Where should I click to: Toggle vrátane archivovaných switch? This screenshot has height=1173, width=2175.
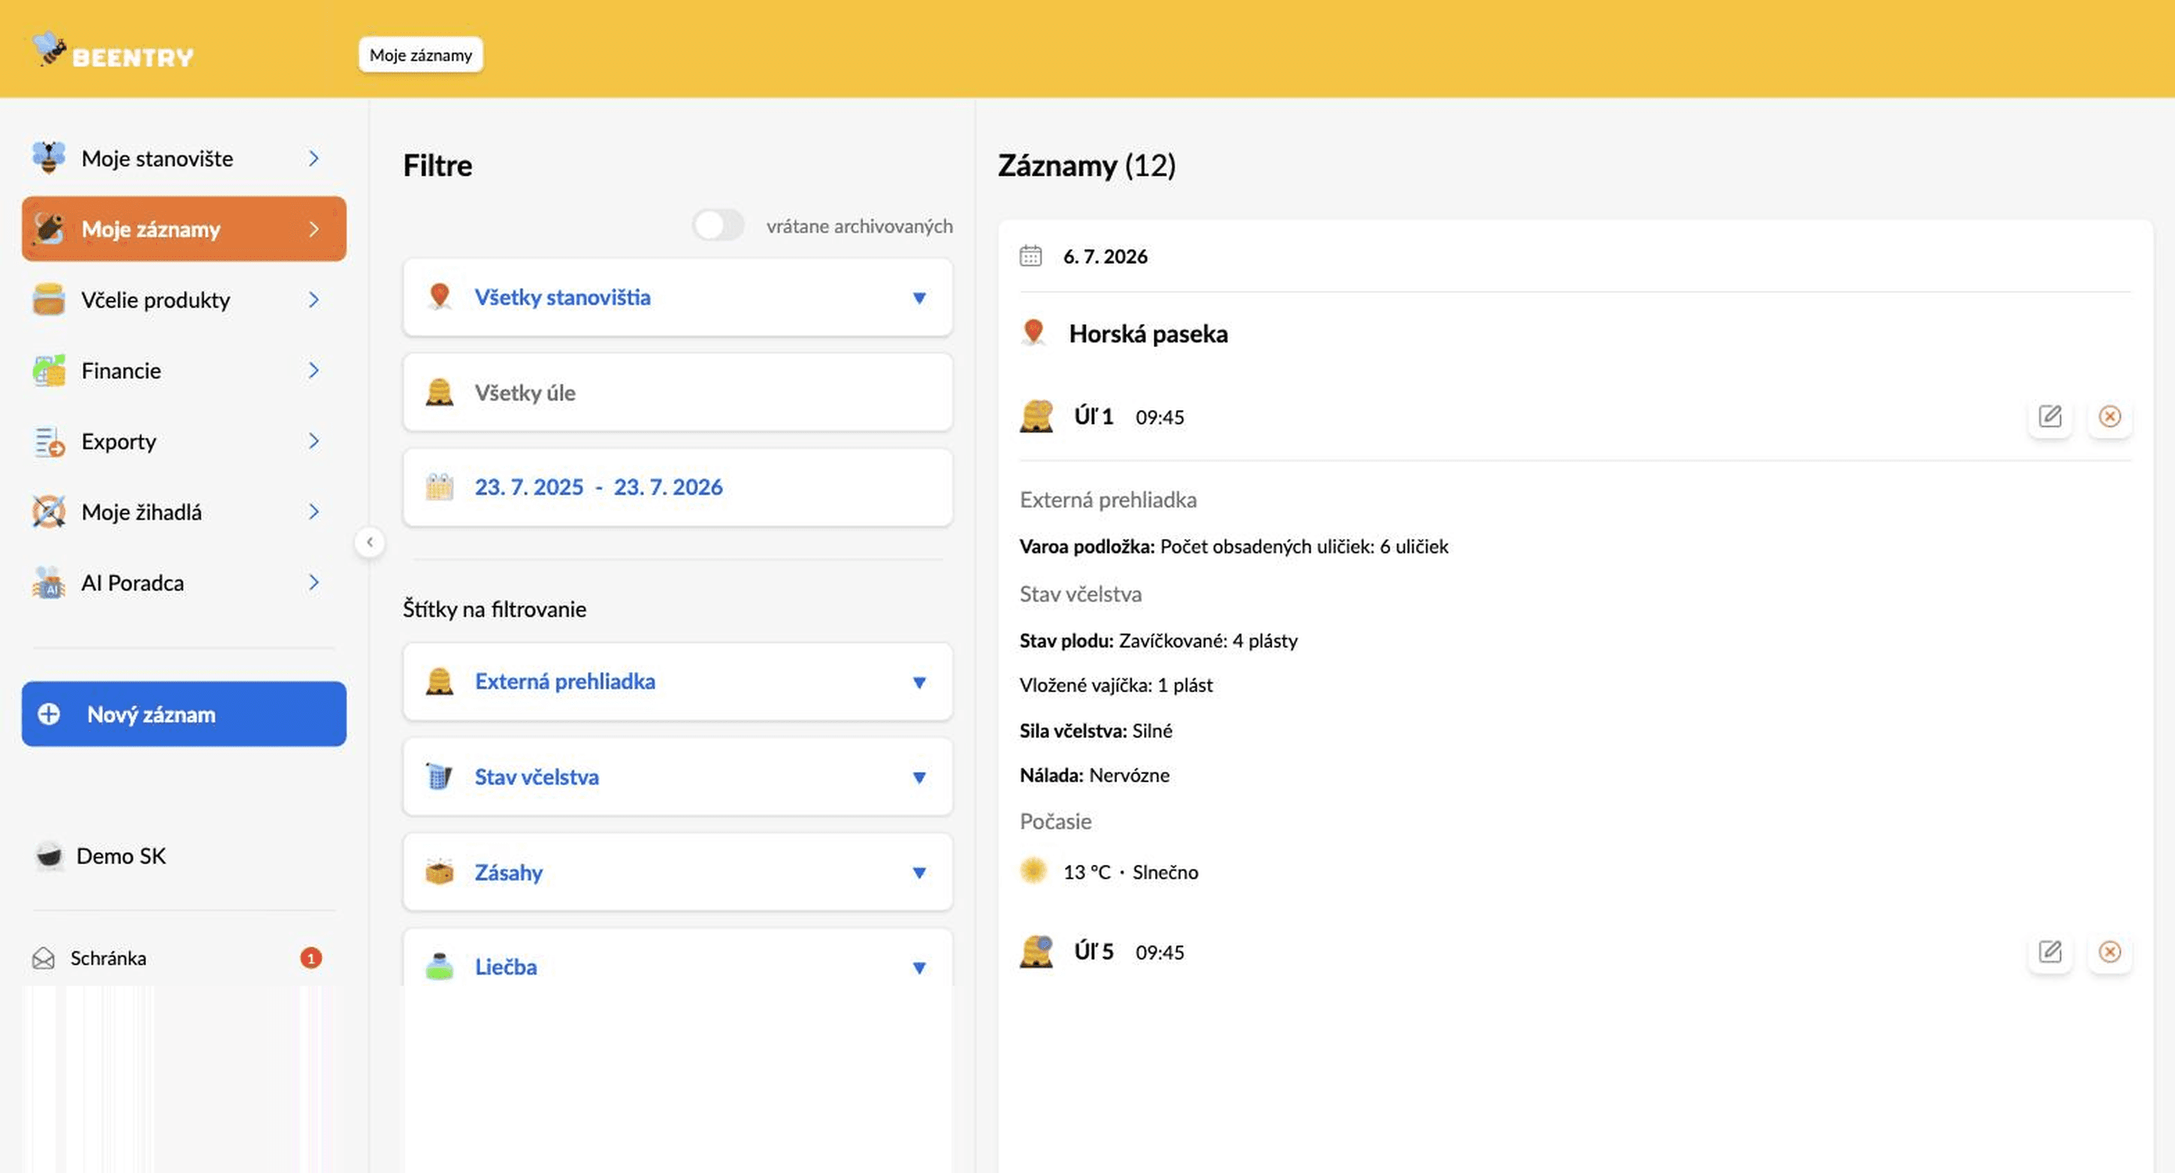point(718,225)
